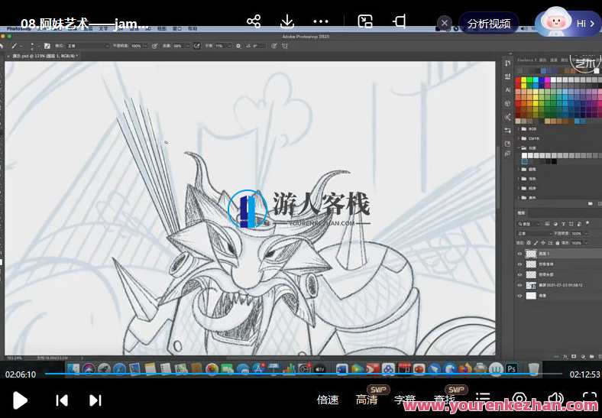The height and width of the screenshot is (418, 602).
Task: Open the layer filter type dropdown
Action: point(529,224)
